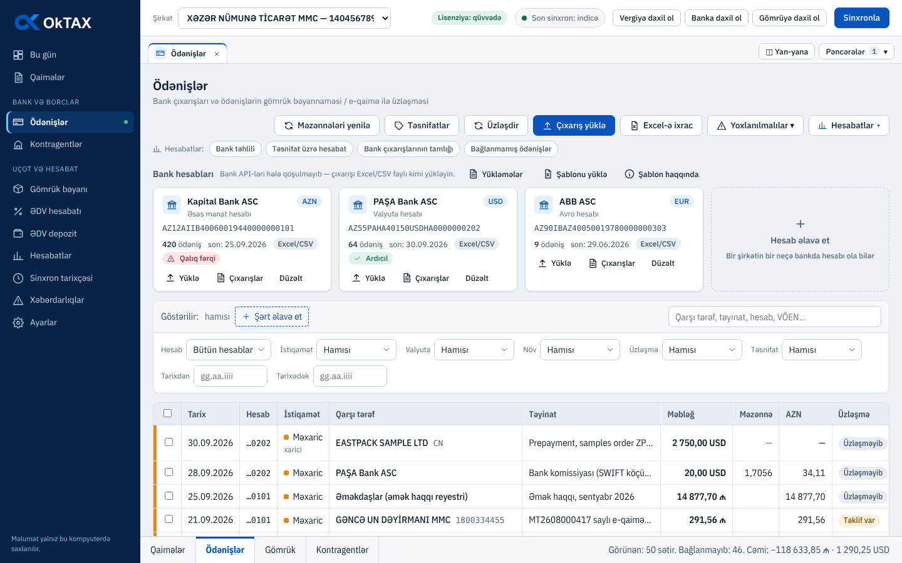Switch to bottom Kontragentlər tab
Image resolution: width=902 pixels, height=563 pixels.
(342, 550)
